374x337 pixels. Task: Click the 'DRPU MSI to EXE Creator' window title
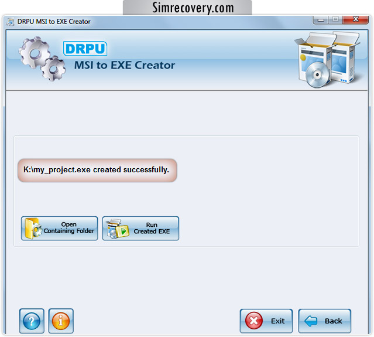pos(54,22)
